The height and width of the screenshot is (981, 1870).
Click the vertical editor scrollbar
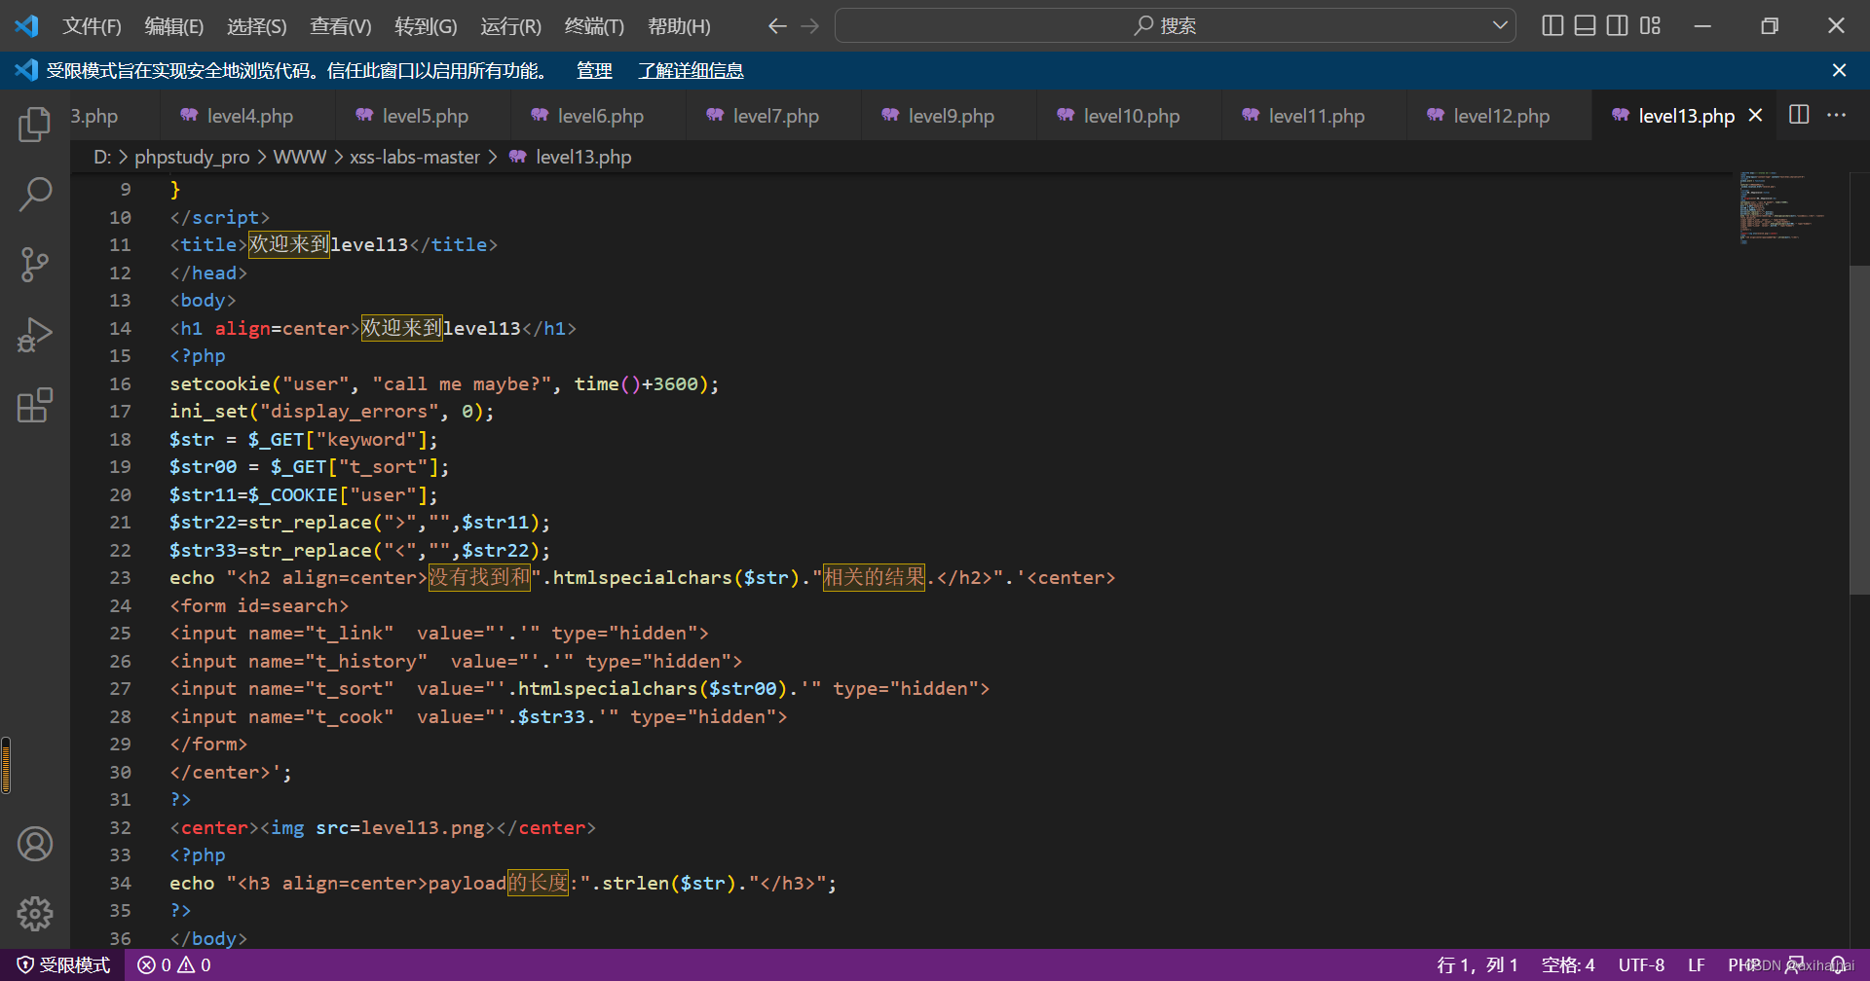pos(1859,428)
